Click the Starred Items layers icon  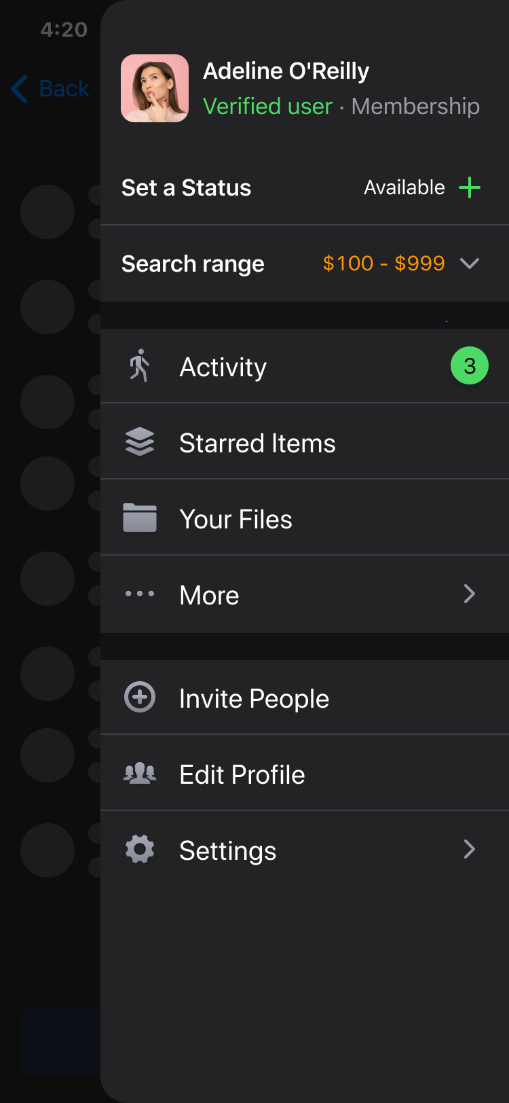click(x=139, y=441)
